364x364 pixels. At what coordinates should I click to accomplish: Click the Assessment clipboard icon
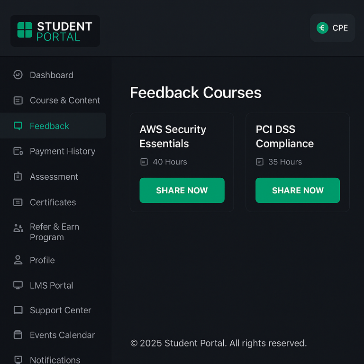pos(18,177)
